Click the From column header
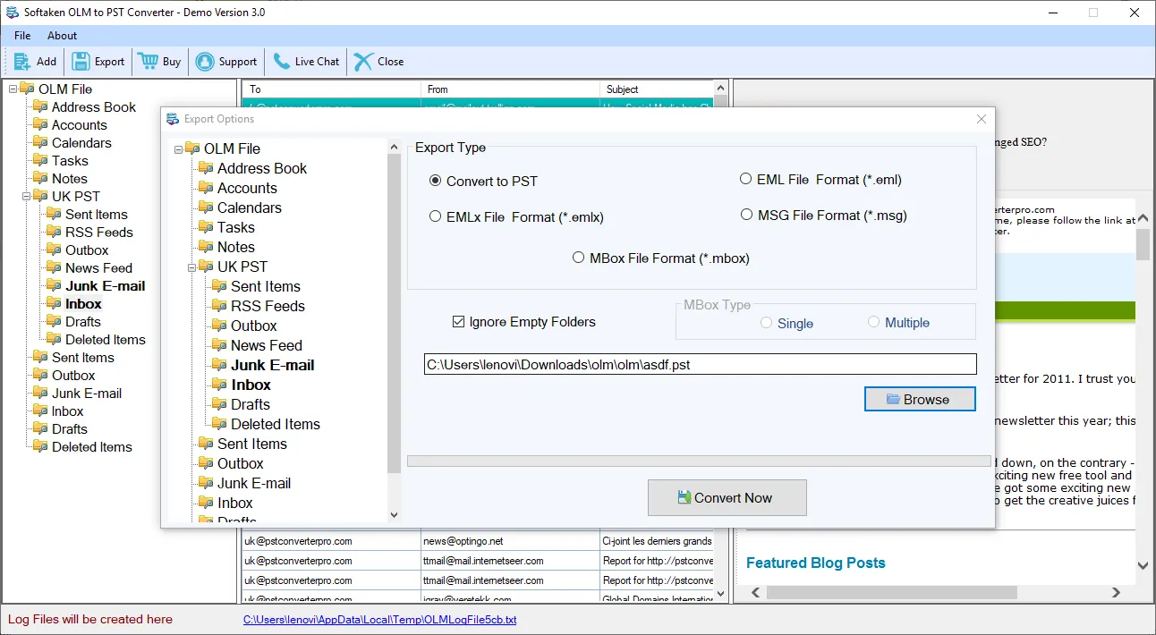Viewport: 1156px width, 635px height. 510,89
